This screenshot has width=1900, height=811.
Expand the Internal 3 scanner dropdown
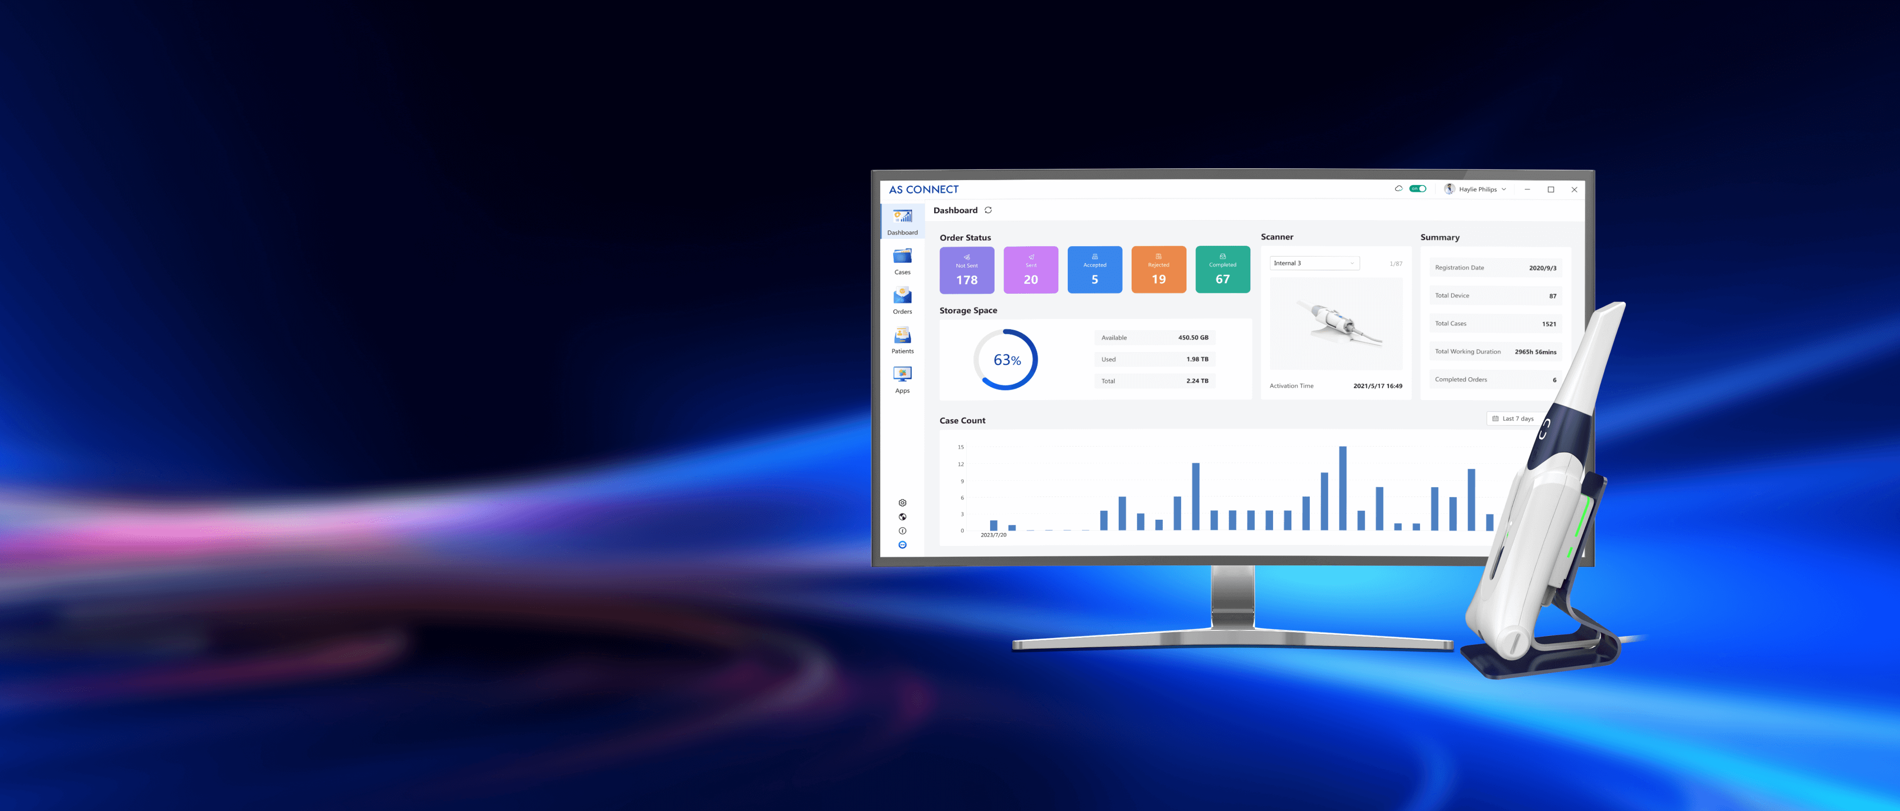[1314, 263]
